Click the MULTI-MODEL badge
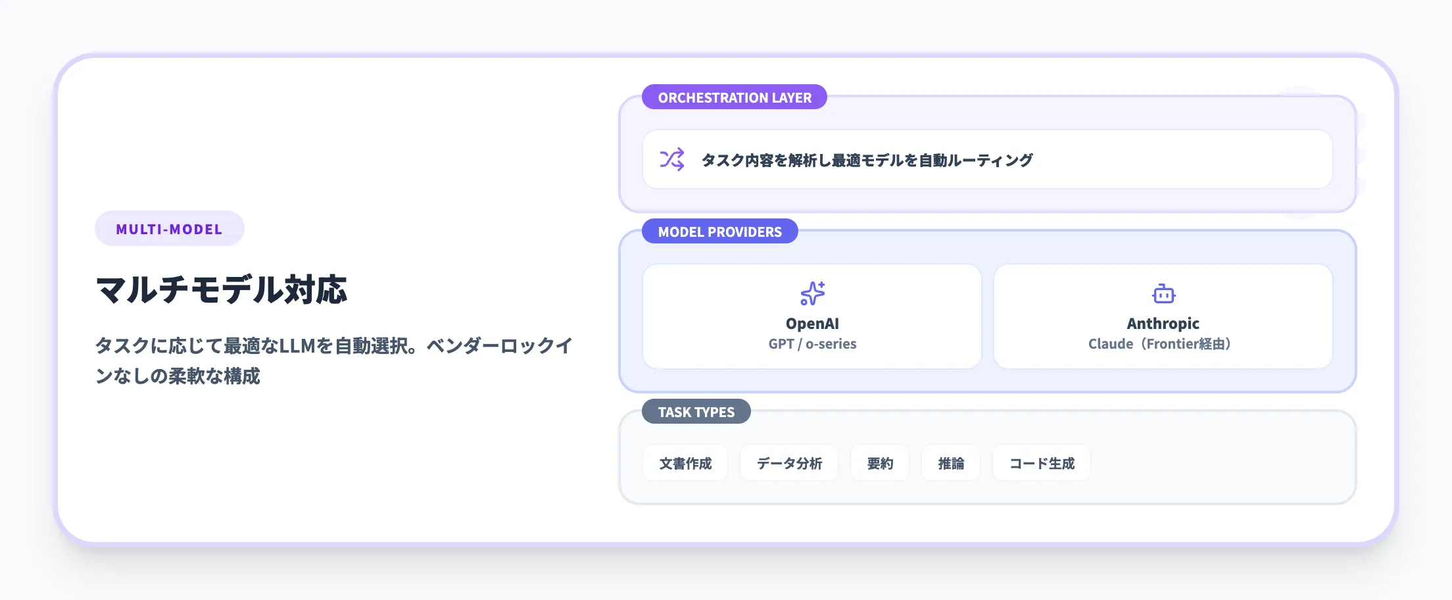This screenshot has width=1452, height=600. [x=169, y=229]
